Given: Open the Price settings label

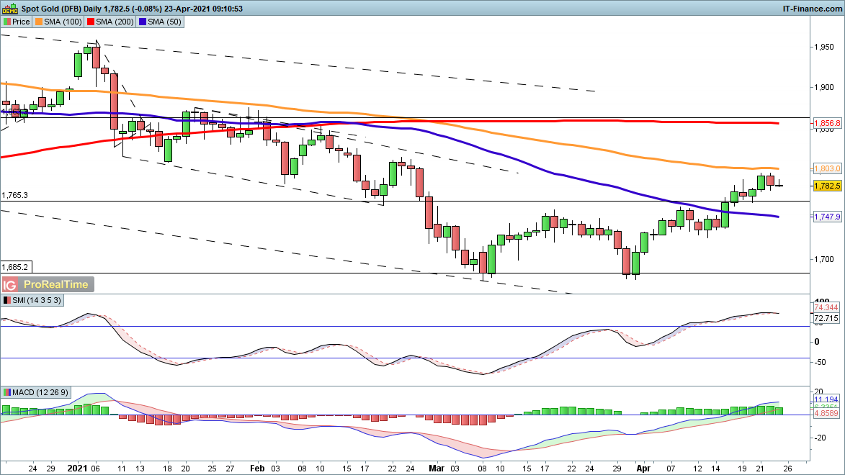Looking at the screenshot, I should pyautogui.click(x=21, y=22).
